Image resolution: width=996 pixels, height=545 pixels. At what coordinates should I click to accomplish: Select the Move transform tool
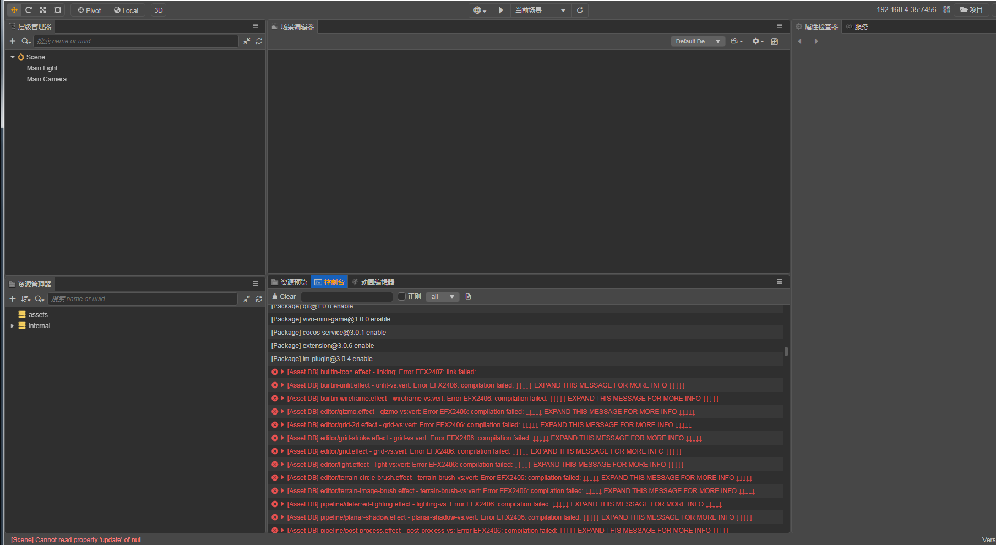pyautogui.click(x=14, y=10)
